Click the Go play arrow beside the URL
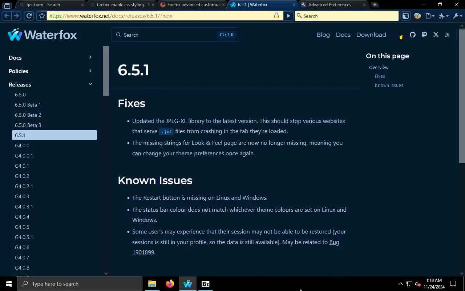 coord(288,16)
